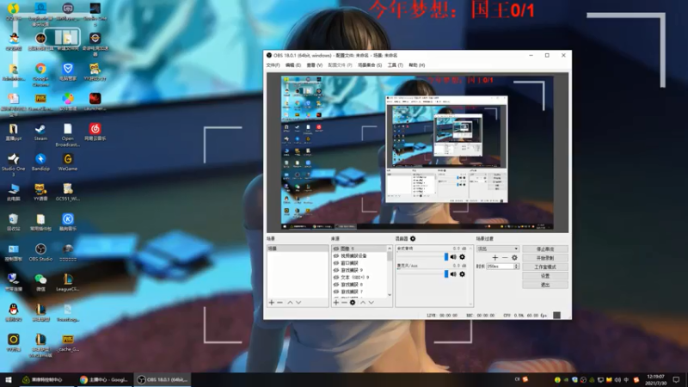Open the 帮助(H) menu
The height and width of the screenshot is (387, 688).
coord(417,65)
